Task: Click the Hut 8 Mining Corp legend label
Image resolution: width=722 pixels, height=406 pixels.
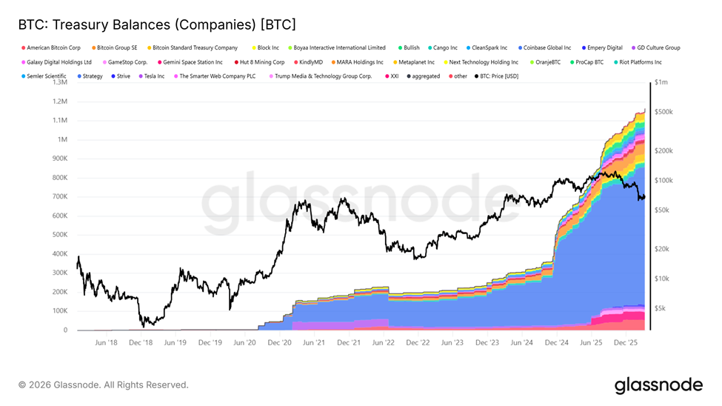Action: [262, 62]
